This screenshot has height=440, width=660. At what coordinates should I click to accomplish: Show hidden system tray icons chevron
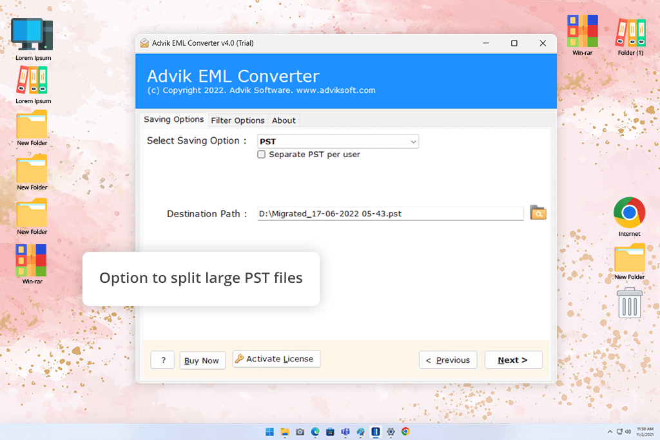click(610, 432)
